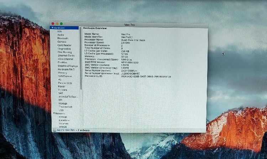Click the 2.4 GHz processor speed value

[x=126, y=43]
